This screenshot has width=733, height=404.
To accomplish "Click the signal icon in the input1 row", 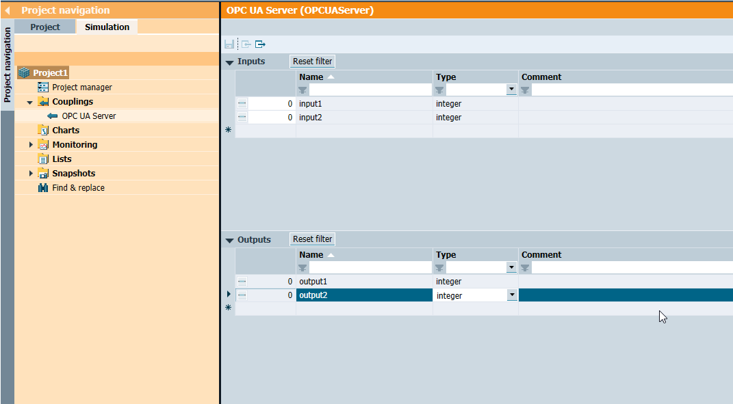I will [242, 104].
